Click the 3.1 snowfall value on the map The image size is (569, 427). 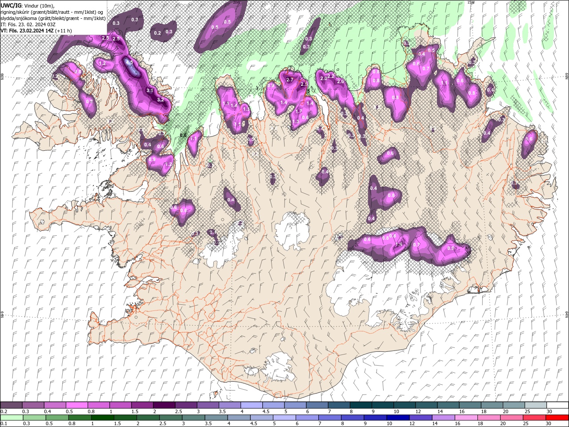[150, 90]
